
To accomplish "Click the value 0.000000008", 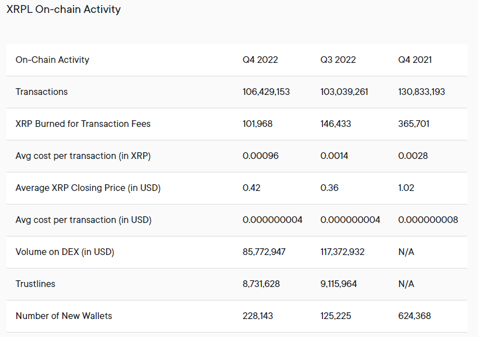I will 428,220.
